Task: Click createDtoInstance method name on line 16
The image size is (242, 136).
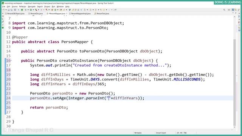Action: 78,60
